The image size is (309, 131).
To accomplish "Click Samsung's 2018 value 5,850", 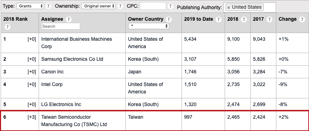I will click(x=234, y=59).
